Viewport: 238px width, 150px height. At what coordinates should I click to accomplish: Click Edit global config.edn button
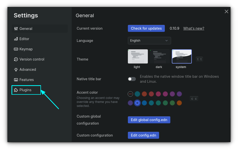pyautogui.click(x=149, y=120)
